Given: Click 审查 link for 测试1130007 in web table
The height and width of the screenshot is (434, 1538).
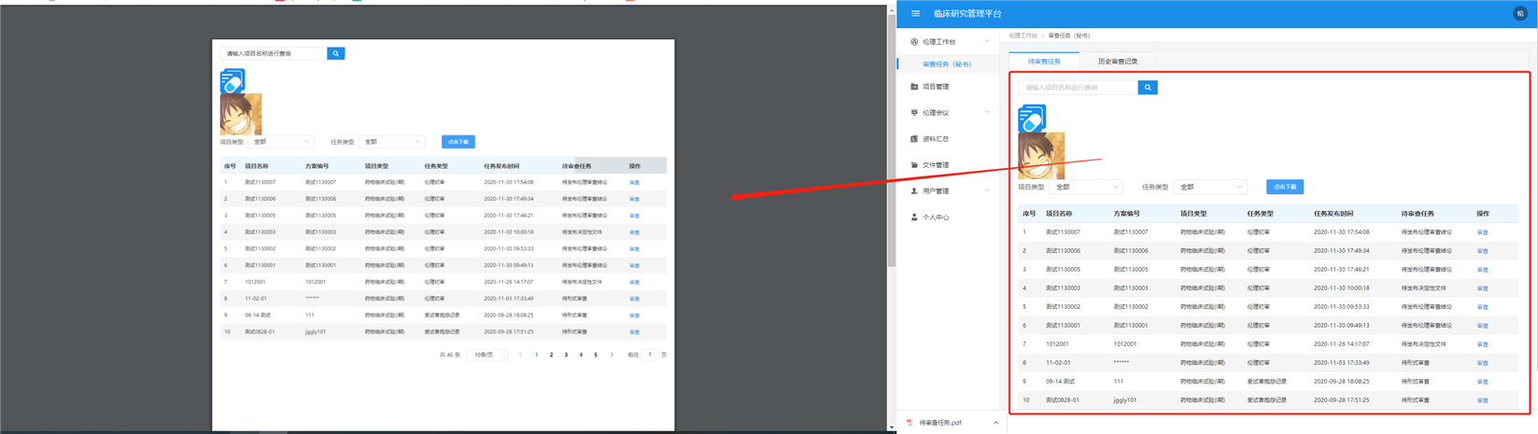Looking at the screenshot, I should (1482, 232).
